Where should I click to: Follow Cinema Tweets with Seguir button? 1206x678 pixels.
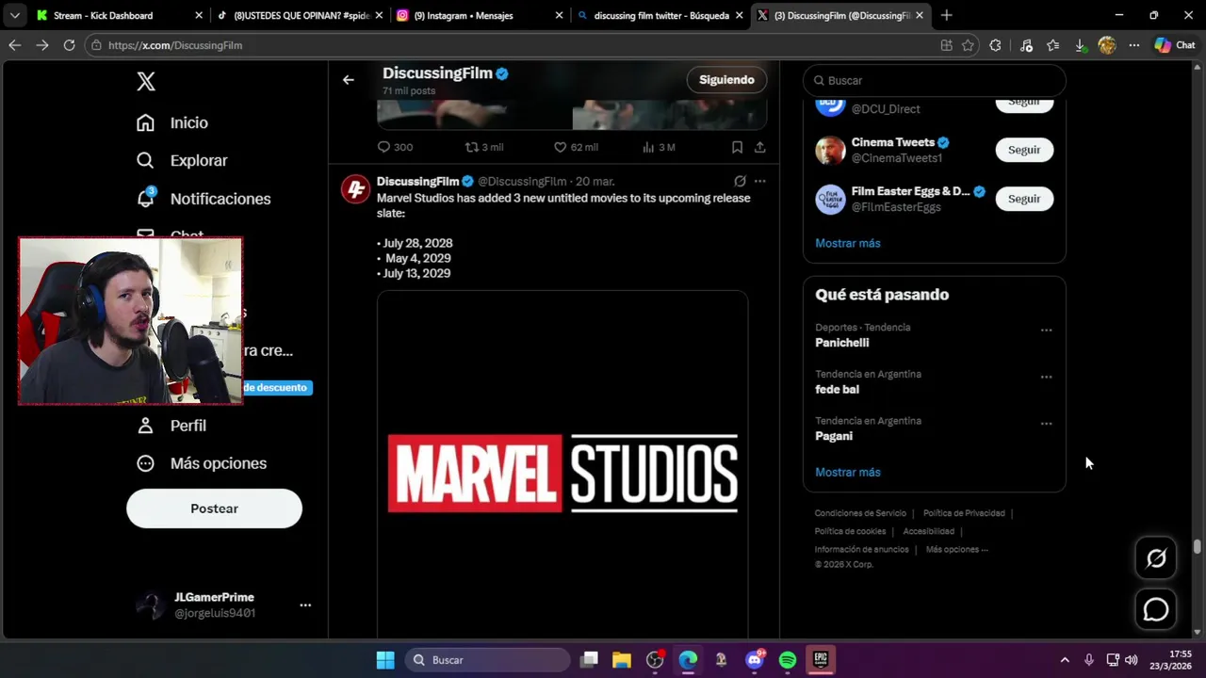coord(1024,150)
